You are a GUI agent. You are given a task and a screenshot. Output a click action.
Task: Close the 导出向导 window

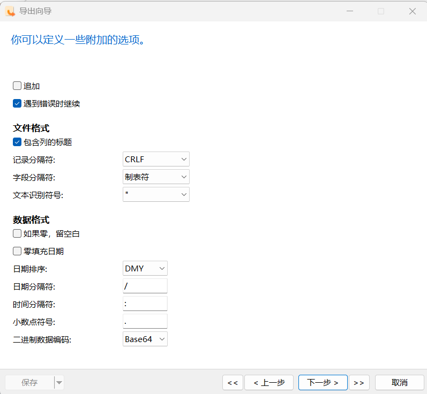click(413, 11)
